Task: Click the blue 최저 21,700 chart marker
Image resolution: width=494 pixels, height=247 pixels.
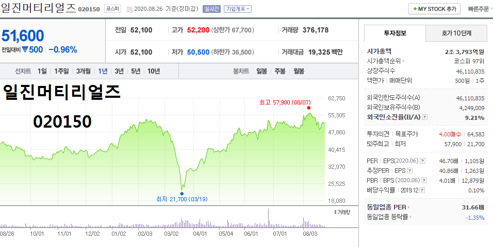Action: point(182,193)
